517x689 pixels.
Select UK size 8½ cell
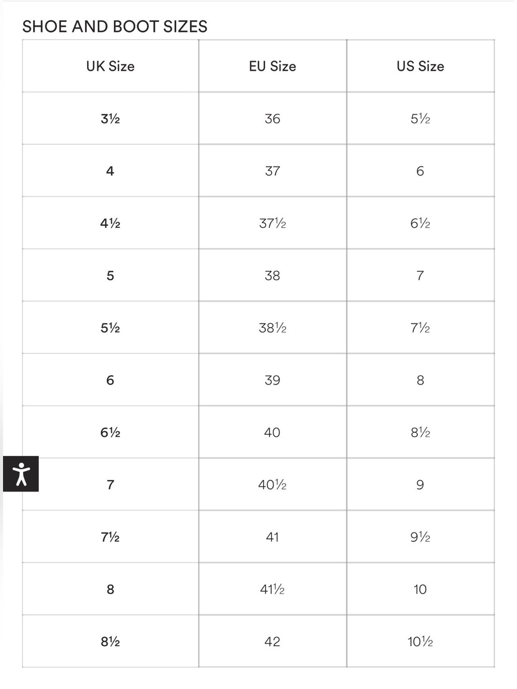[x=110, y=641]
